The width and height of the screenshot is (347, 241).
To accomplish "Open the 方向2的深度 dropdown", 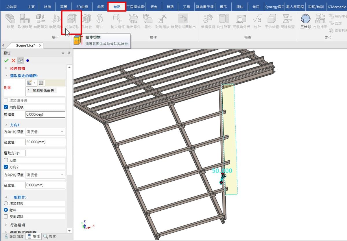I will click(x=45, y=175).
